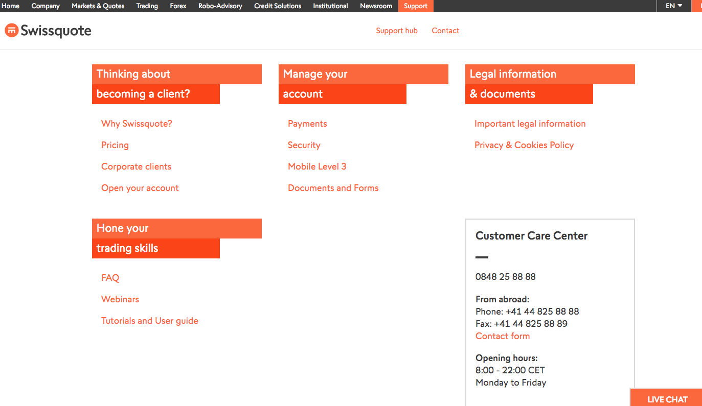Open Mobile Level 3 link
This screenshot has width=702, height=406.
[317, 166]
